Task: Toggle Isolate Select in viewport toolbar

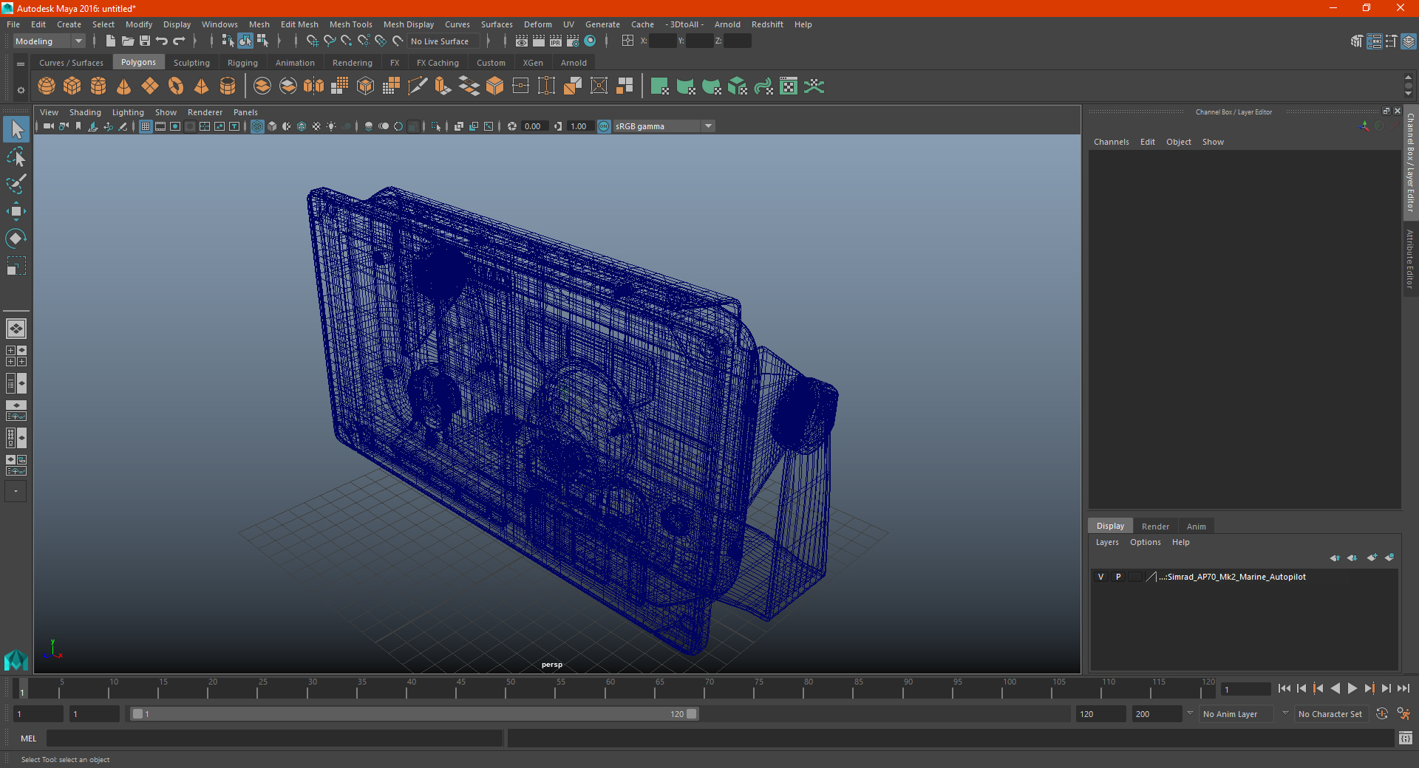Action: 436,126
